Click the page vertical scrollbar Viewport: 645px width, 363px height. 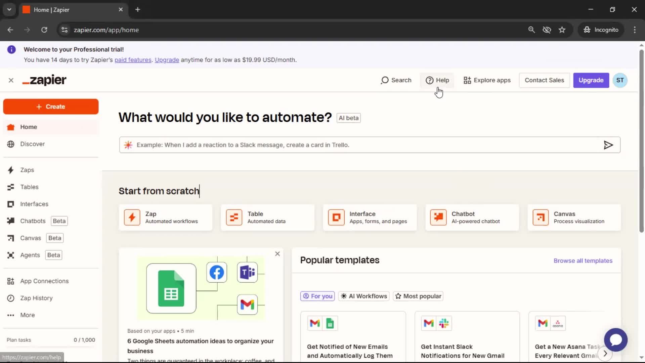click(641, 141)
